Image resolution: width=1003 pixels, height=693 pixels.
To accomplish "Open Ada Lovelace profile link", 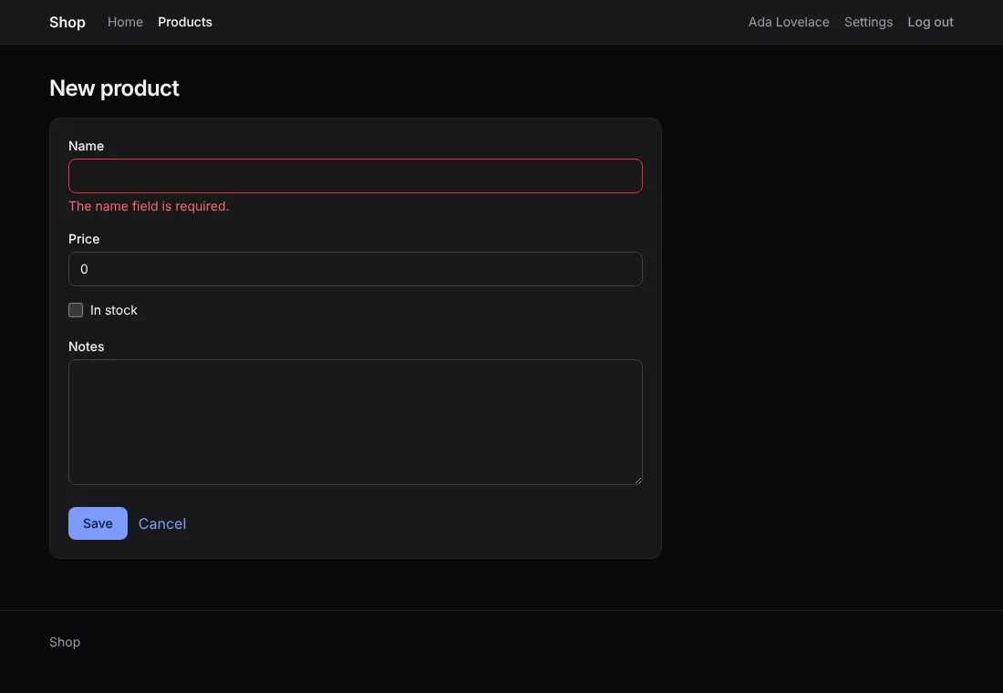I will coord(789,22).
